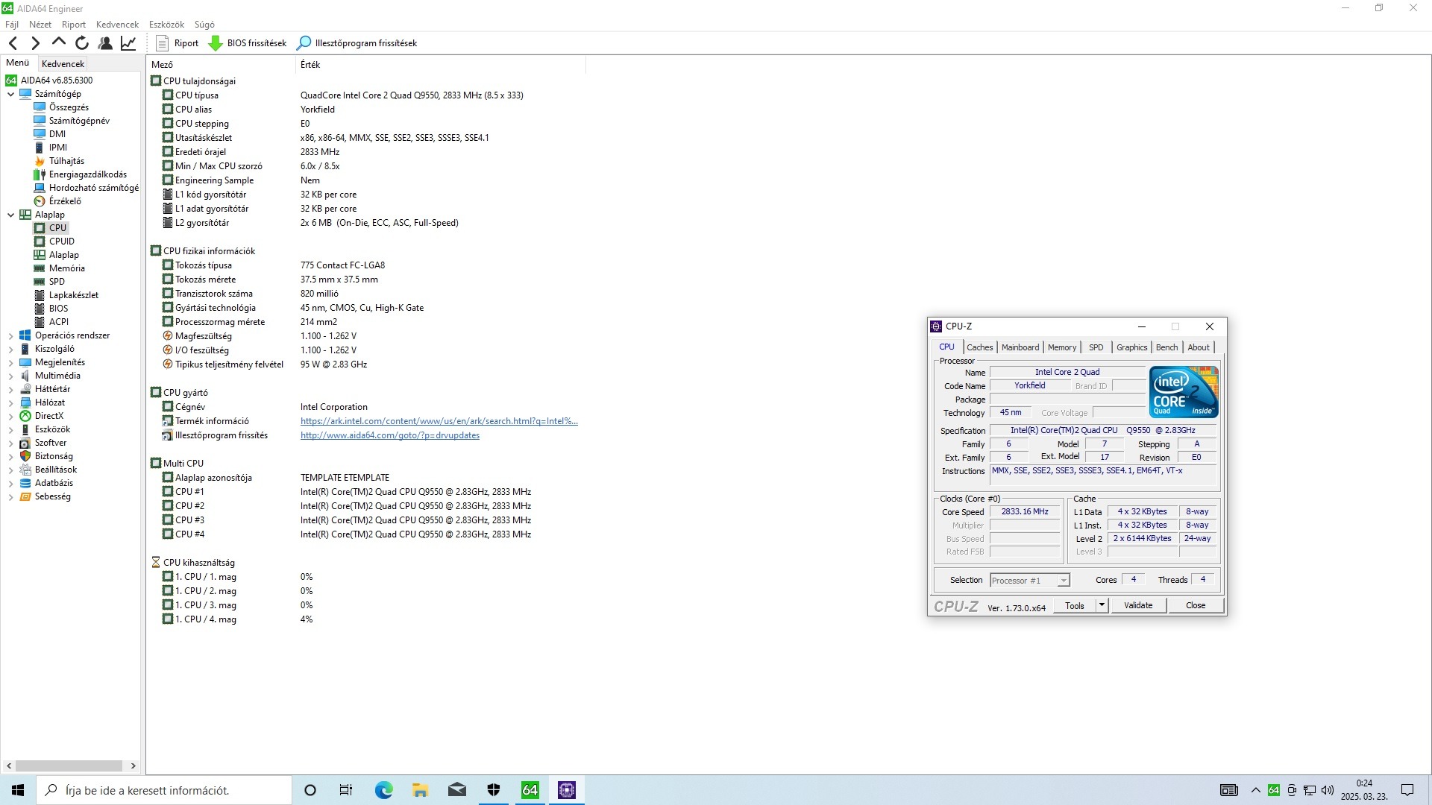This screenshot has width=1432, height=805.
Task: Click the Intel Core 2 Quad logo
Action: [x=1184, y=391]
